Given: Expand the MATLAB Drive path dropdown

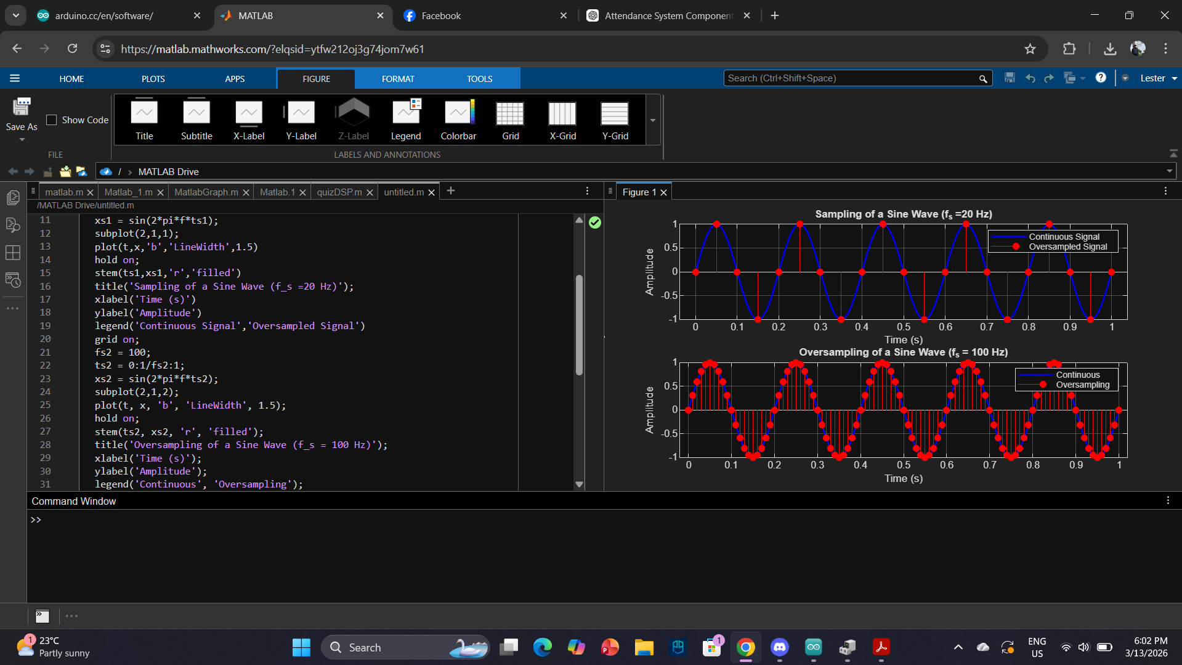Looking at the screenshot, I should [x=1169, y=171].
